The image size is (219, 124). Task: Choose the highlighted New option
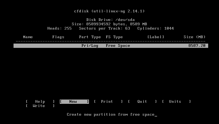coord(74,101)
